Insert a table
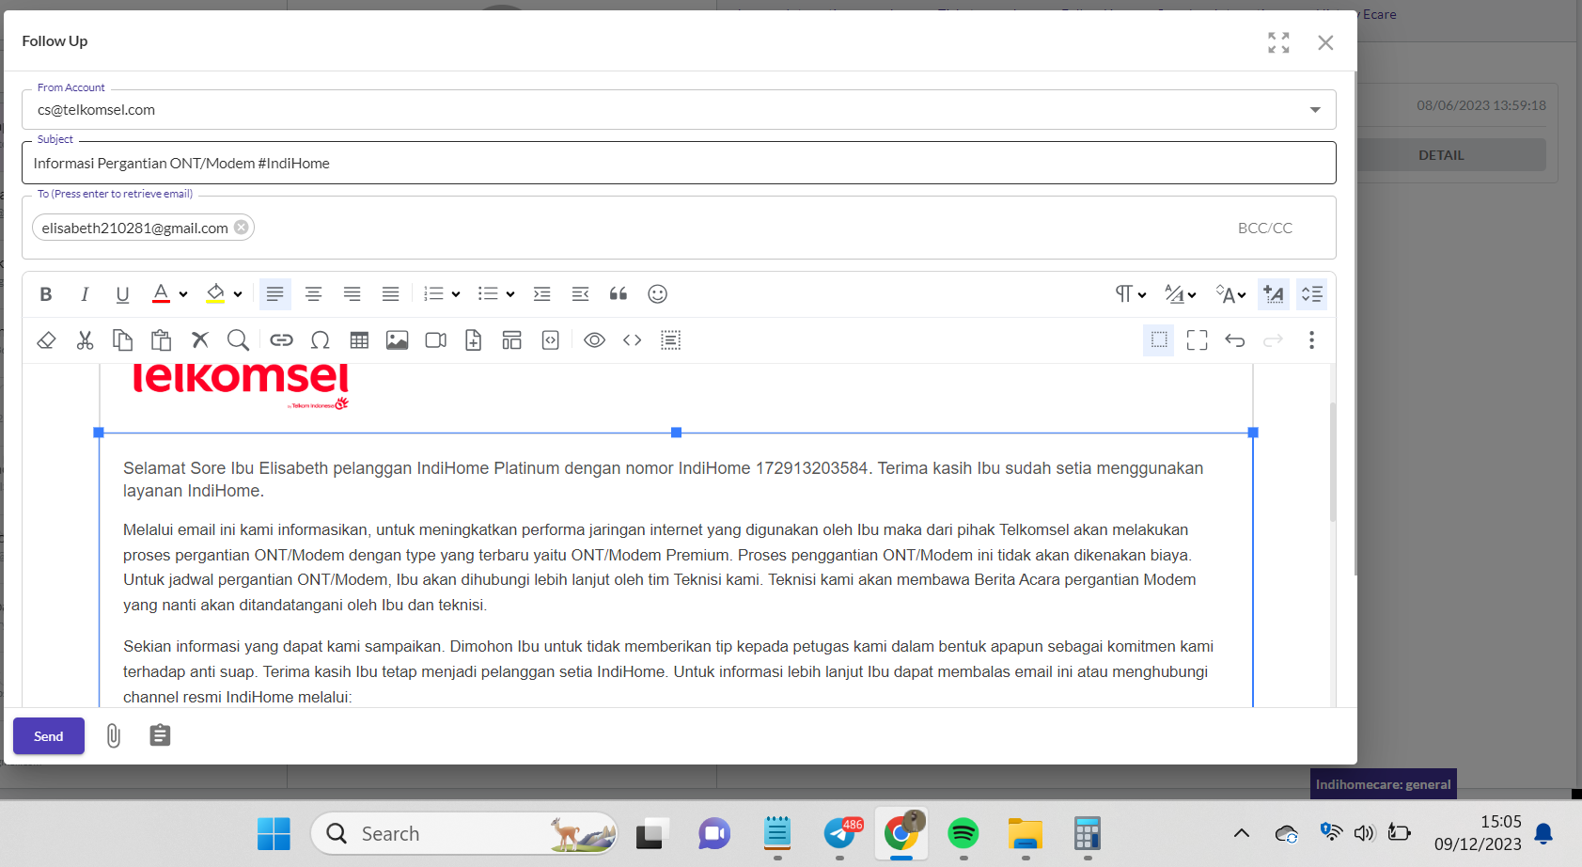The width and height of the screenshot is (1582, 867). click(358, 340)
